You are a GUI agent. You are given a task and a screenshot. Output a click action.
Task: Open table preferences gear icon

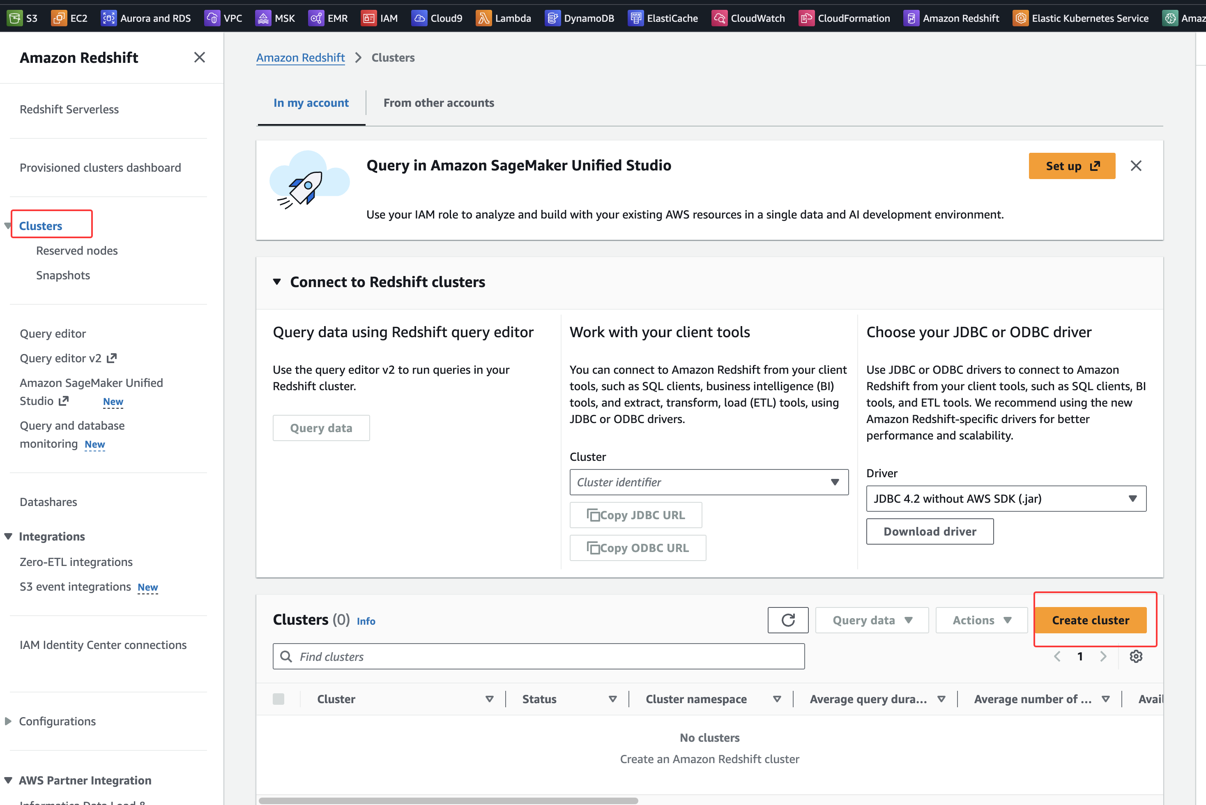click(1136, 656)
